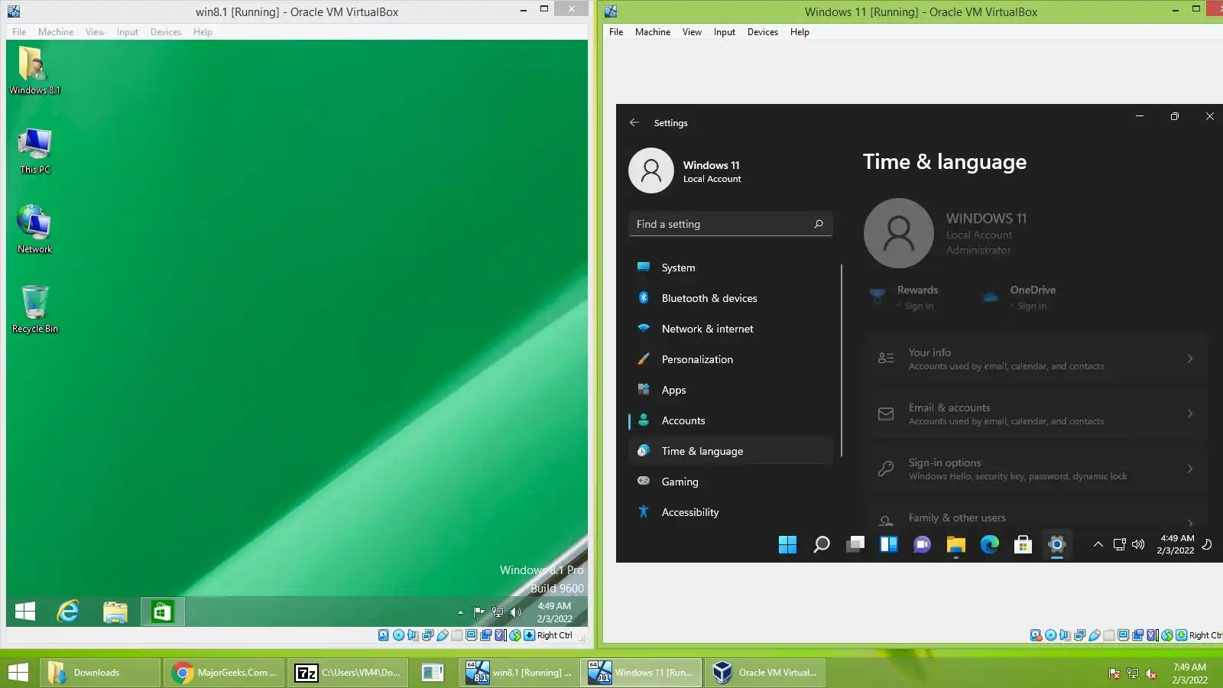The image size is (1223, 688).
Task: Click the OneDrive Sign In link
Action: tap(1032, 306)
